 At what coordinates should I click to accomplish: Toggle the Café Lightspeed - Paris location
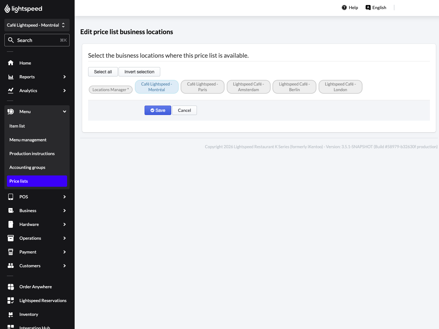click(x=203, y=87)
